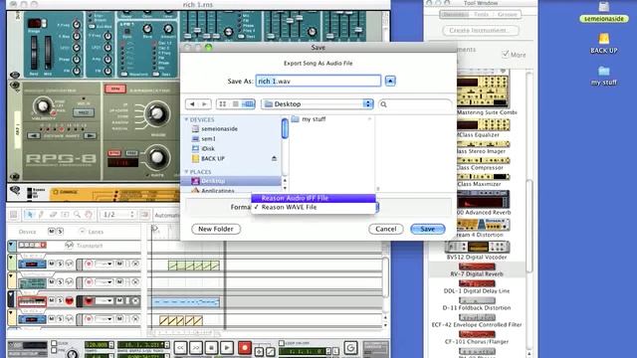The height and width of the screenshot is (358, 637).
Task: Open the Desktop location dropdown in Save dialog
Action: (x=317, y=104)
